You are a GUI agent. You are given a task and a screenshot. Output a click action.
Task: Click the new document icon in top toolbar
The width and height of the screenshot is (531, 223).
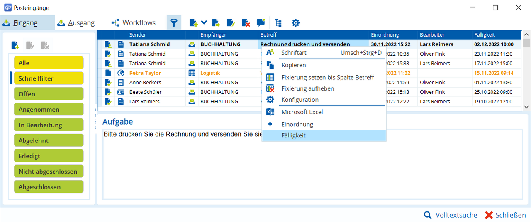[194, 23]
